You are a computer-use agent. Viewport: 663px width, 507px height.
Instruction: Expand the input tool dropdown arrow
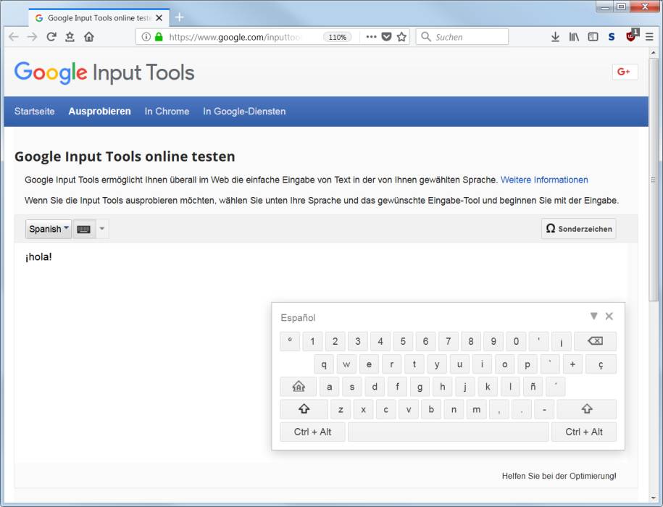pos(102,229)
